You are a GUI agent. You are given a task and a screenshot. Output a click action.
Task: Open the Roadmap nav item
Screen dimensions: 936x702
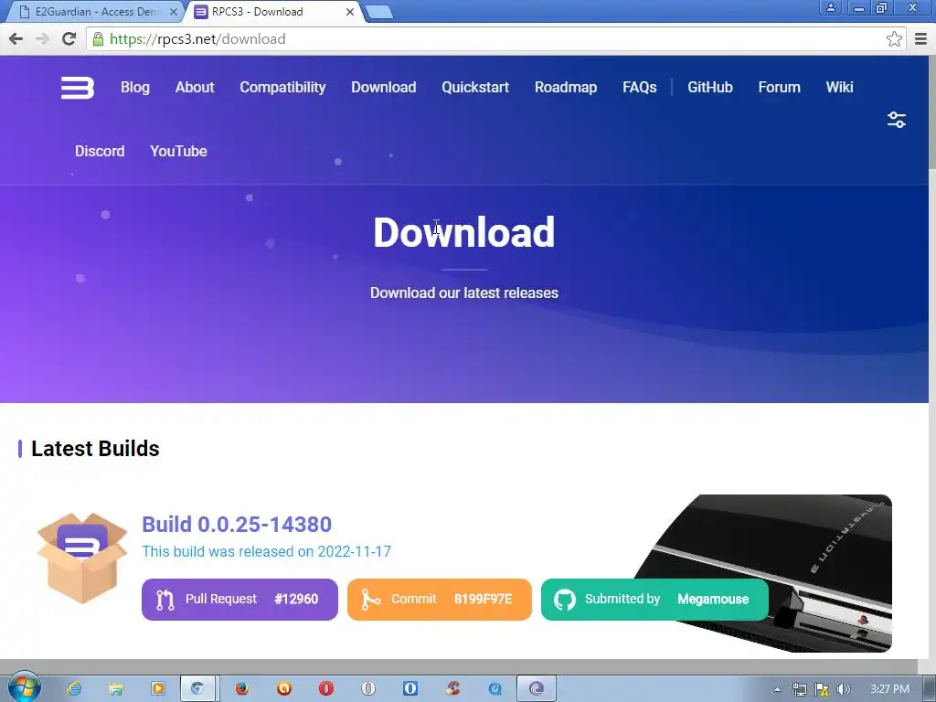click(x=565, y=88)
